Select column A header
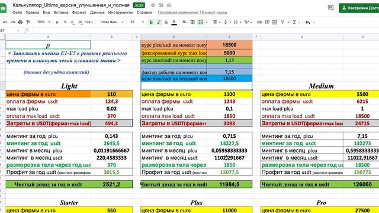The image size is (379, 213). [x=48, y=37]
